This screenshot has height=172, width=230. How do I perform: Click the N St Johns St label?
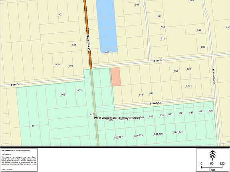pyautogui.click(x=214, y=76)
